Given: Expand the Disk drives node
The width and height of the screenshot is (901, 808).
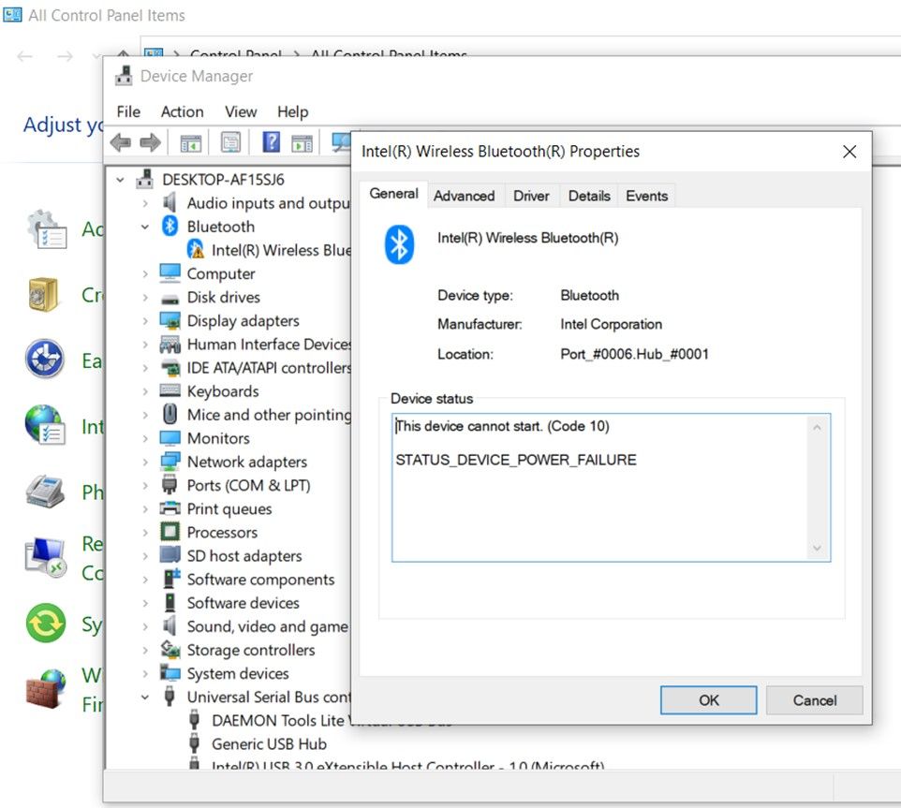Looking at the screenshot, I should (145, 298).
